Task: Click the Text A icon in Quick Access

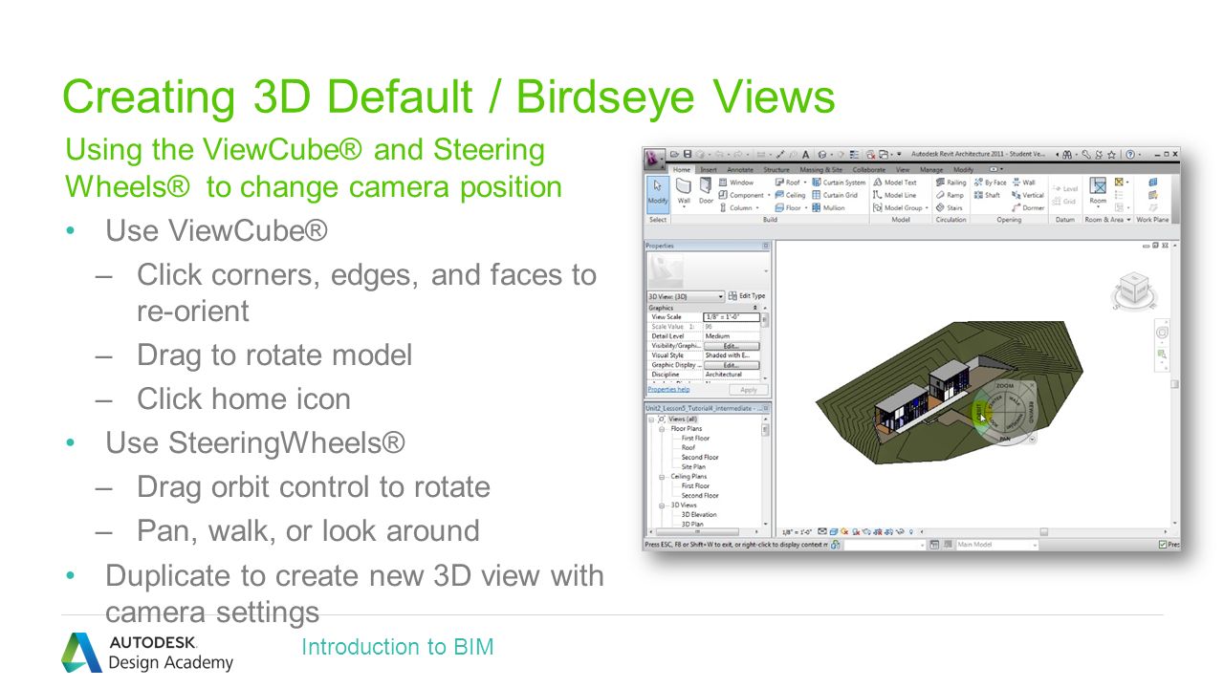Action: click(x=806, y=154)
